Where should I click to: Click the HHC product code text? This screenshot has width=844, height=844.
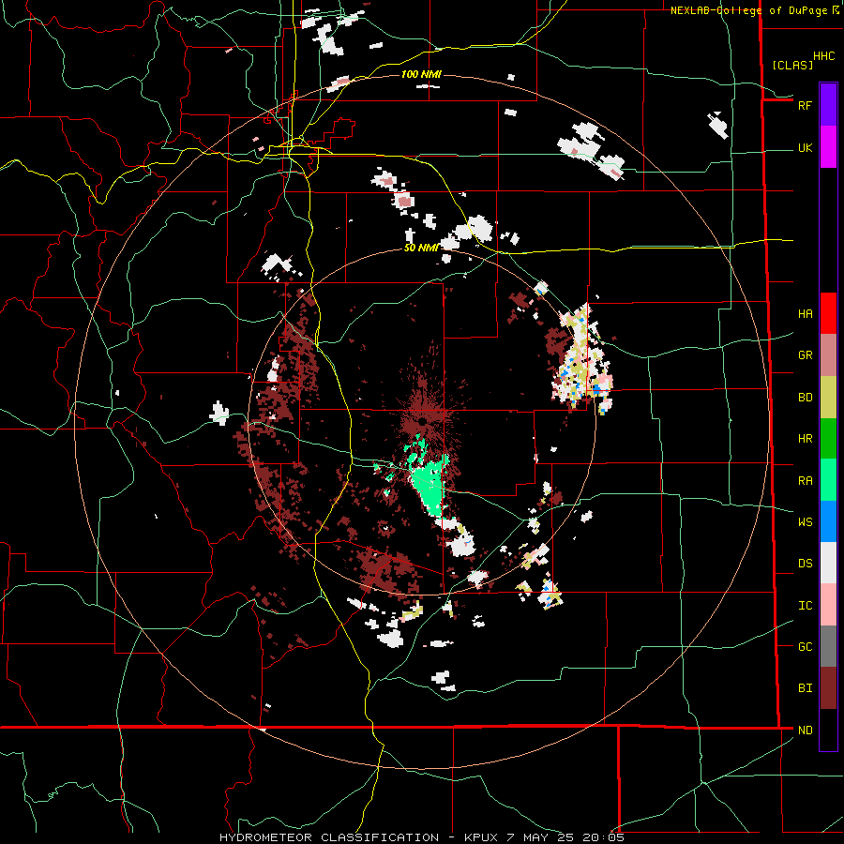tap(823, 56)
